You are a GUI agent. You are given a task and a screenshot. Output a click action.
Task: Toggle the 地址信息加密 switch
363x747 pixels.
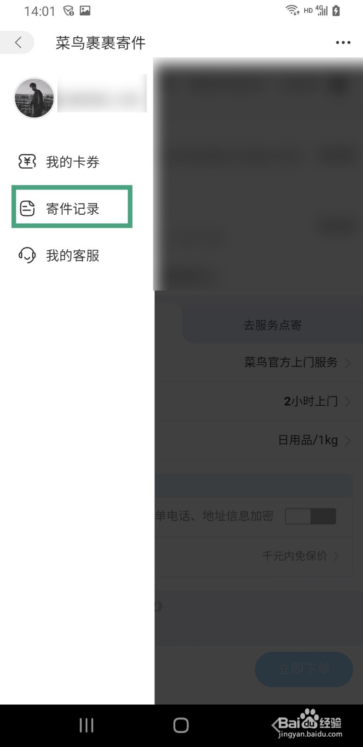tap(311, 516)
